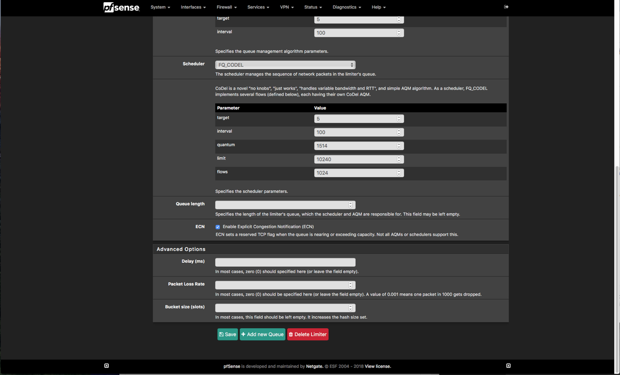
Task: Expand the Firewall menu
Action: (226, 7)
